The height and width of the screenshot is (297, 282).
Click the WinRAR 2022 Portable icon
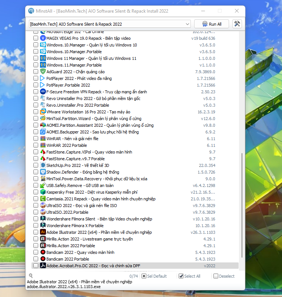tap(43, 145)
